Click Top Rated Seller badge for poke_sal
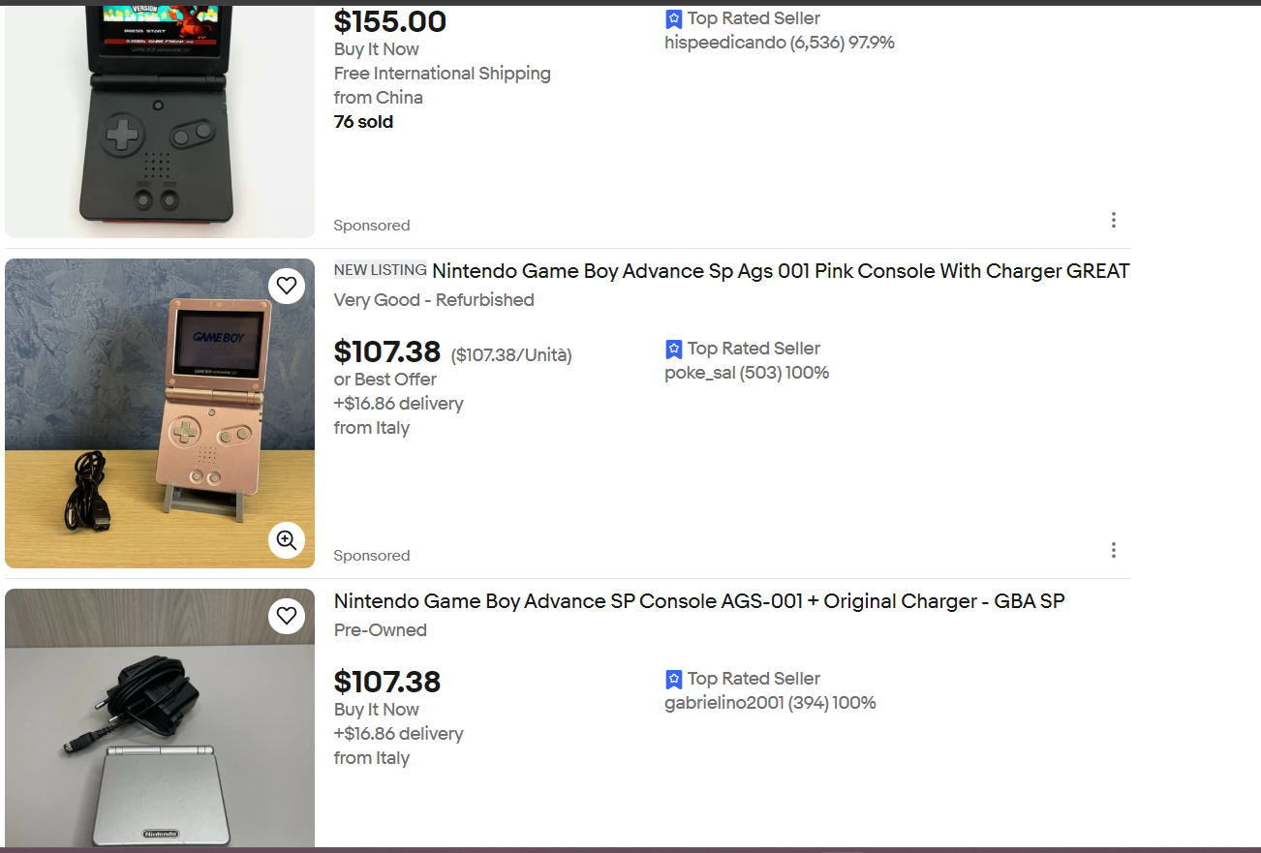The width and height of the screenshot is (1261, 853). point(674,349)
